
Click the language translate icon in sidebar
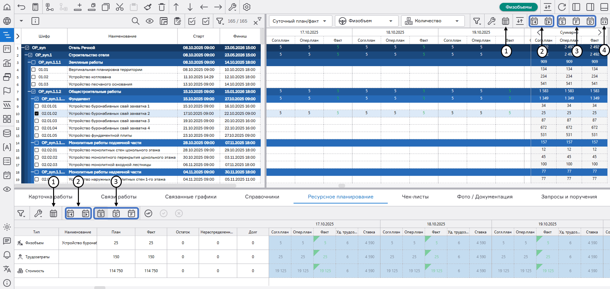[7, 269]
